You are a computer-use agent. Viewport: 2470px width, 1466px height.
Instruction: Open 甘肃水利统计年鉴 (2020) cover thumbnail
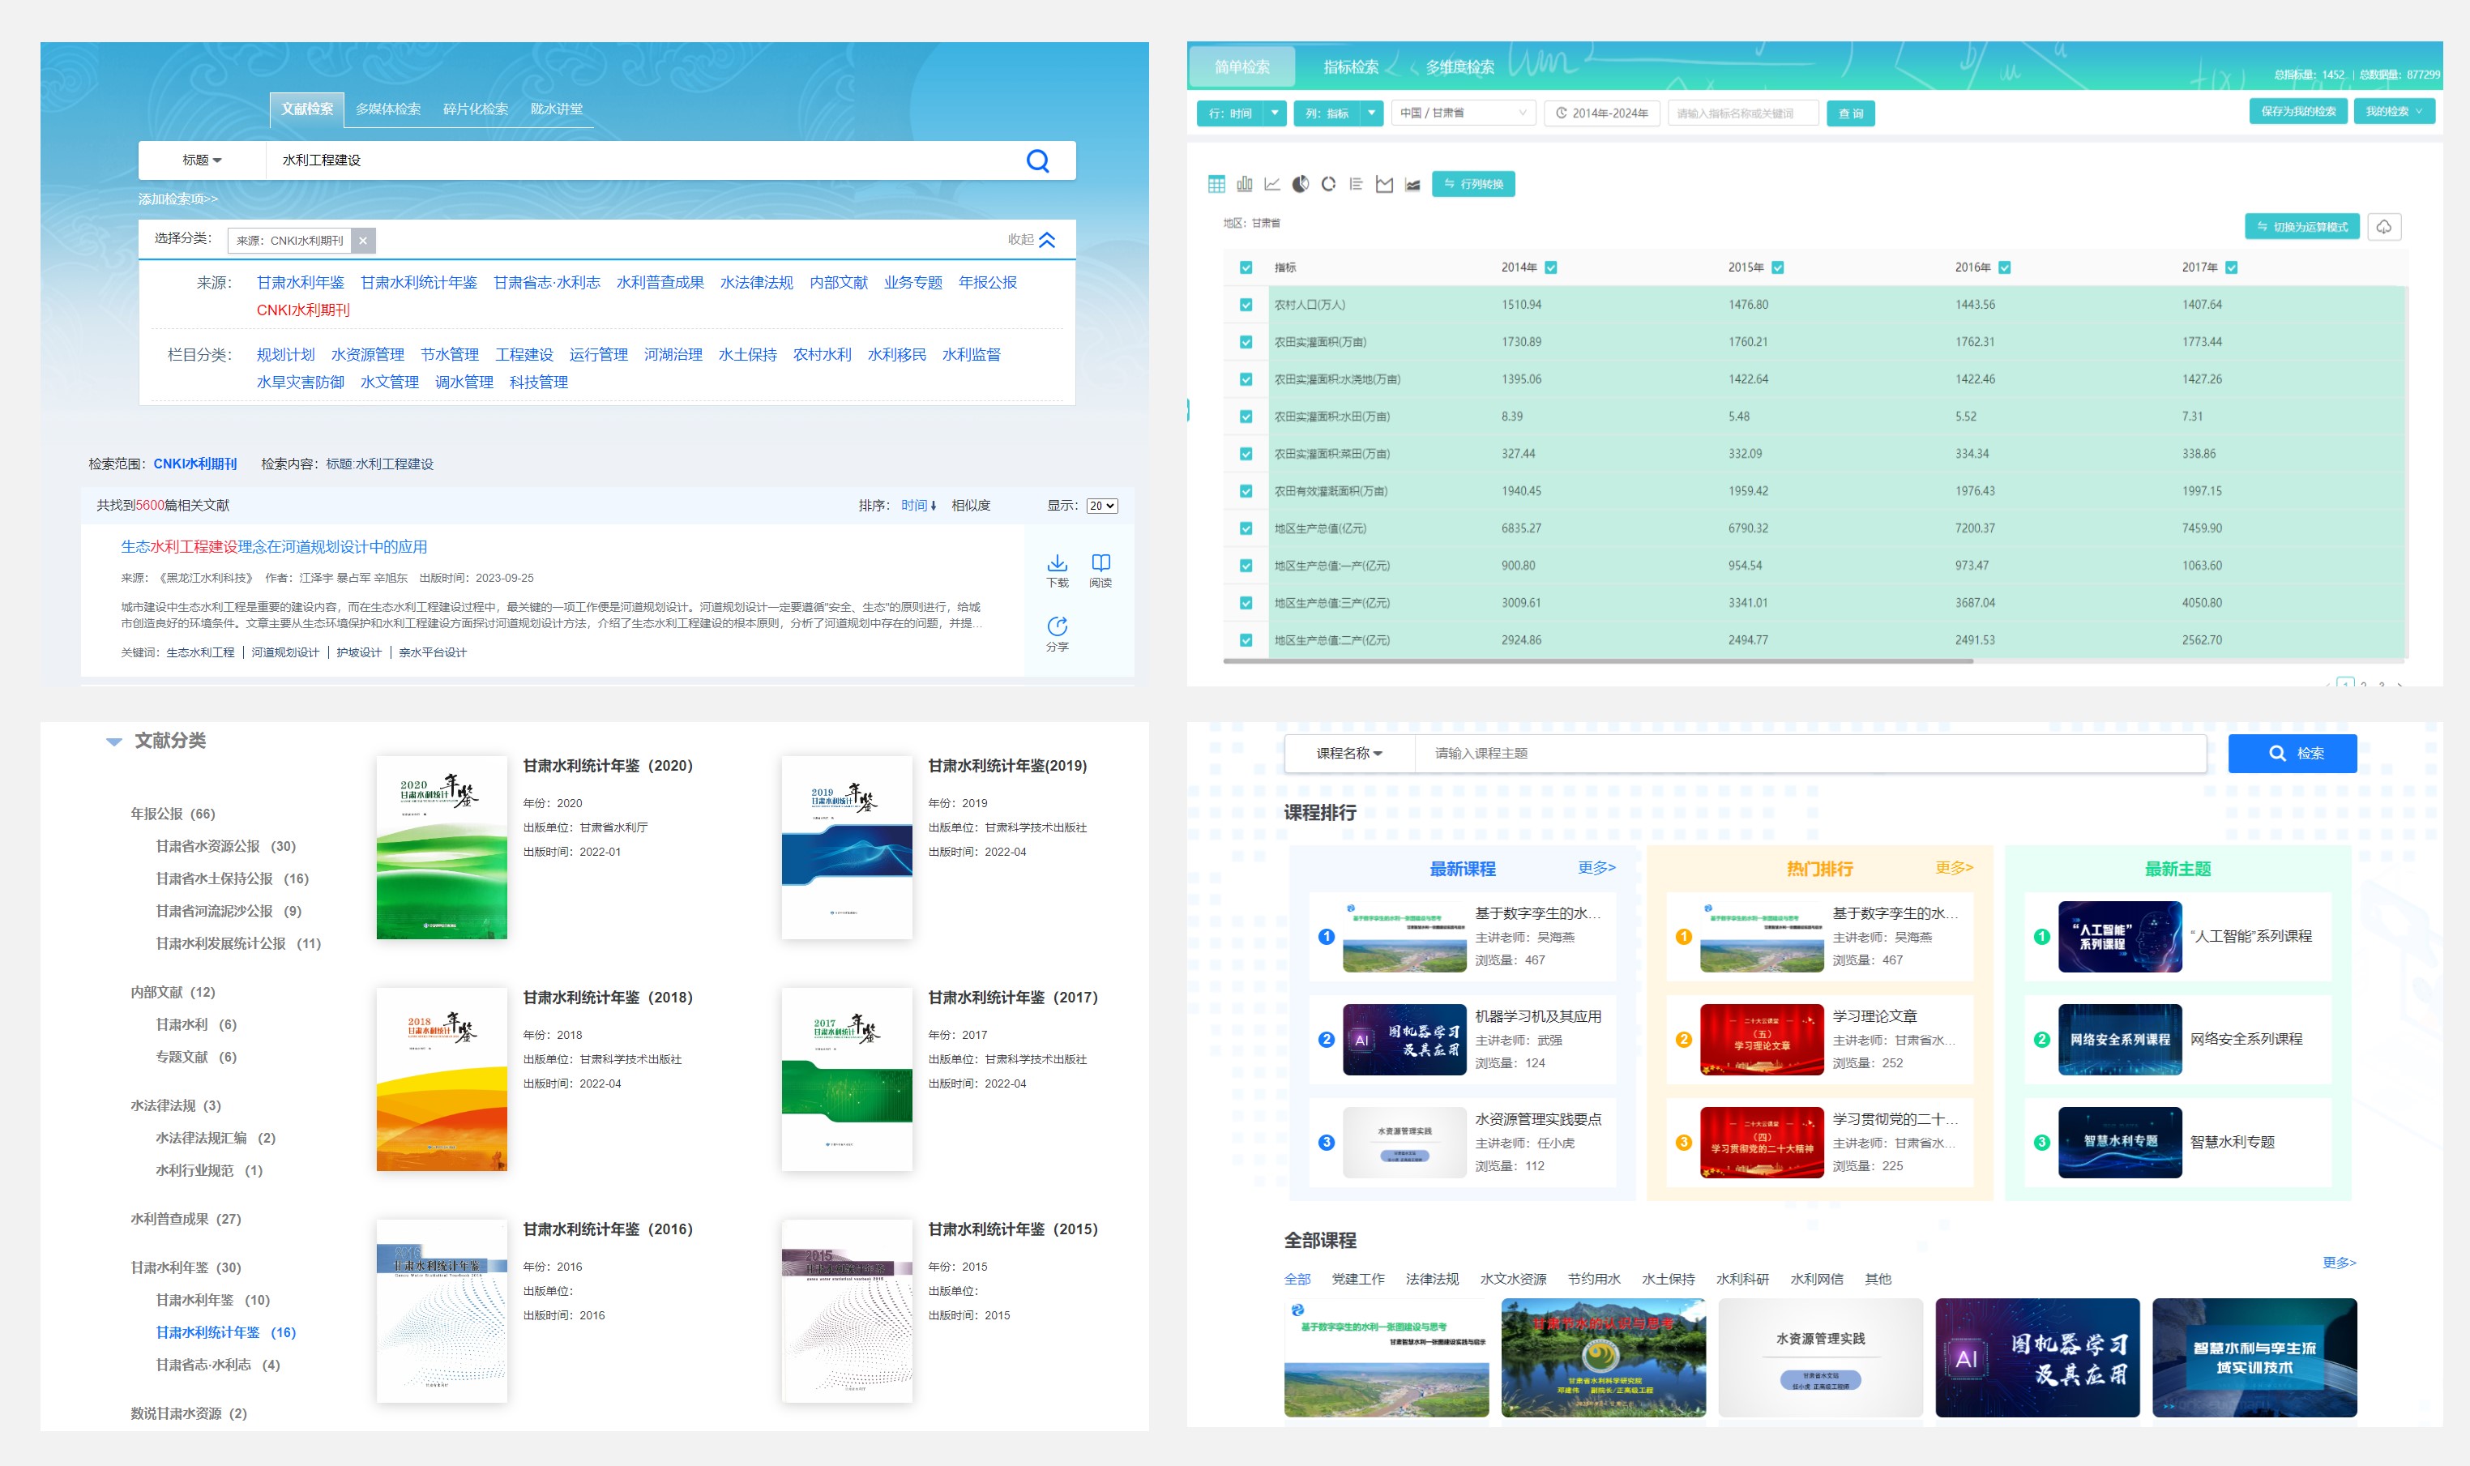pos(442,848)
